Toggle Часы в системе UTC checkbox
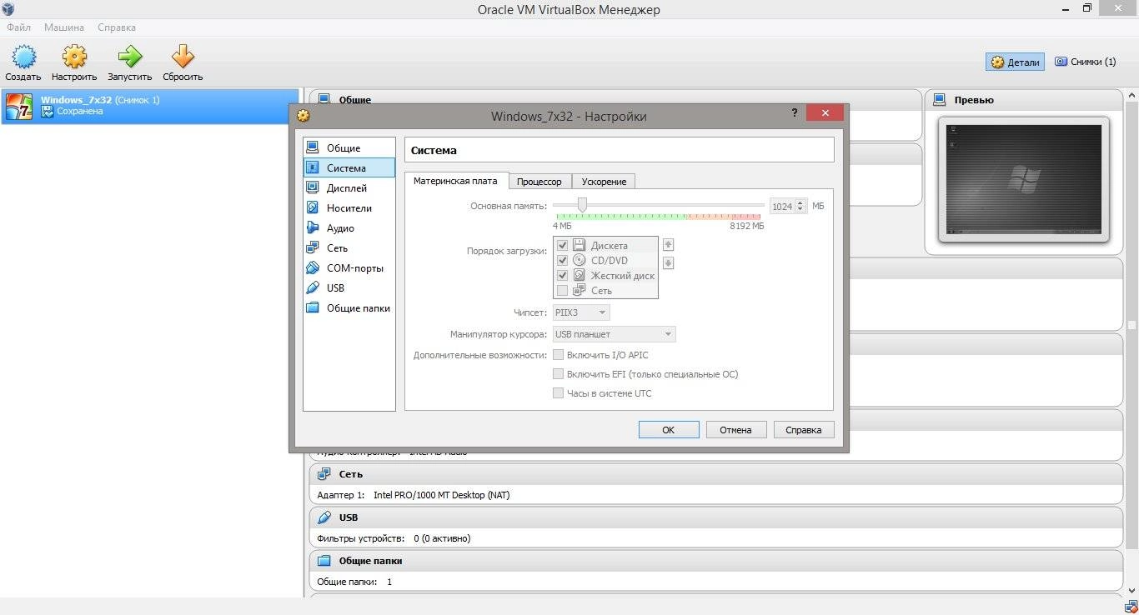The image size is (1139, 615). 559,393
